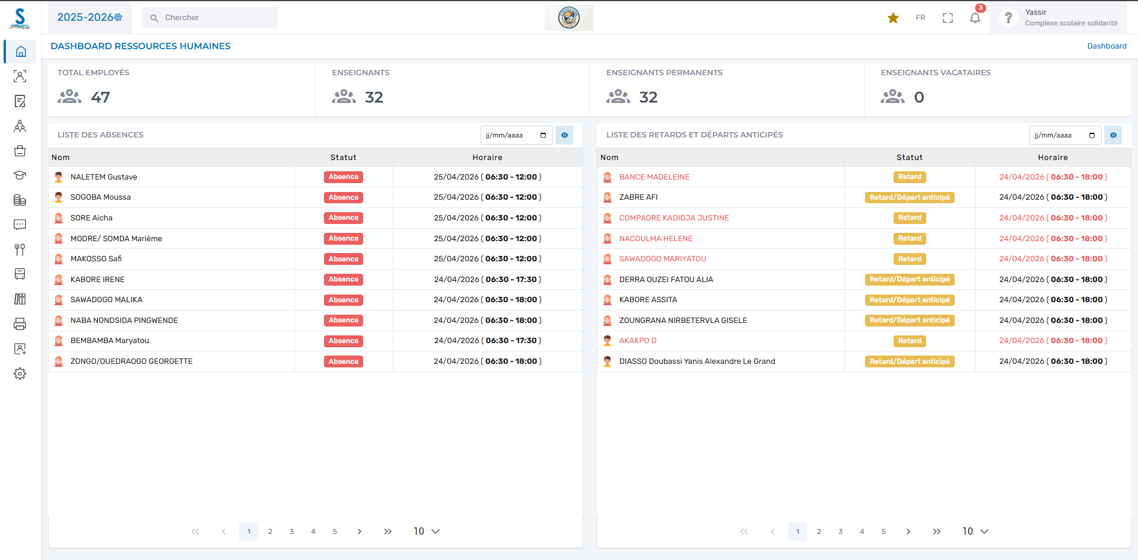This screenshot has width=1138, height=560.
Task: Open the add-person icon in the sidebar
Action: pyautogui.click(x=20, y=348)
